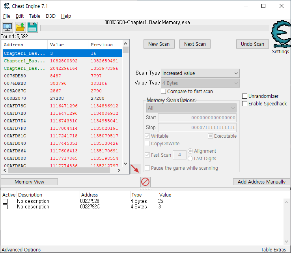Open the Cheat Engine title bar icon
The width and height of the screenshot is (291, 253).
[7, 6]
